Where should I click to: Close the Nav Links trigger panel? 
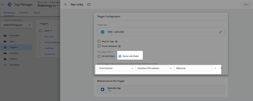click(x=65, y=4)
